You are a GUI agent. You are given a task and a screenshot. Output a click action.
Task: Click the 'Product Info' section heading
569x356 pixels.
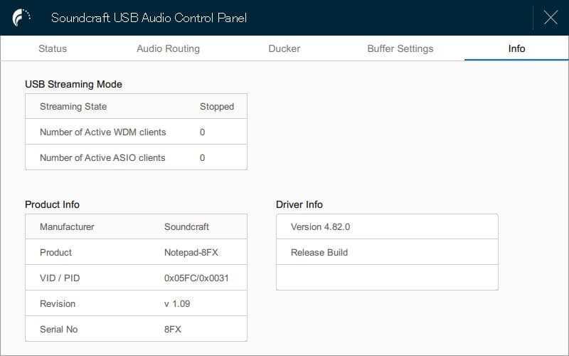pos(52,204)
